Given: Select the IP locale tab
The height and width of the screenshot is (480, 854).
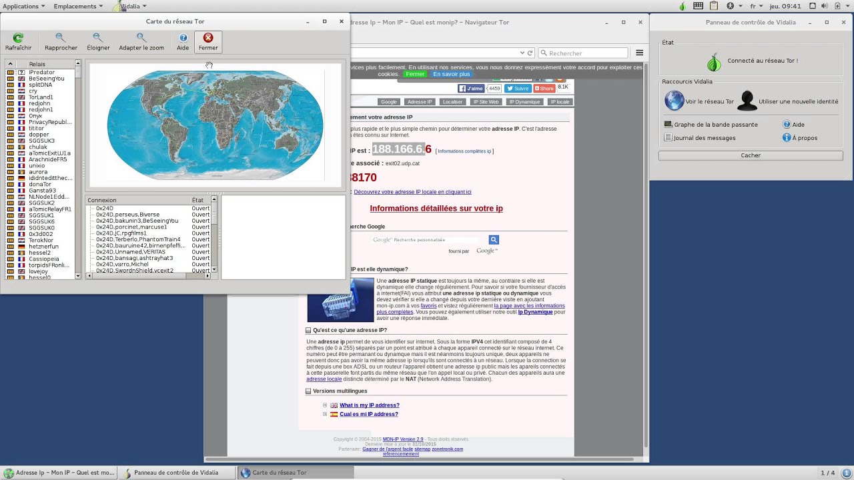Looking at the screenshot, I should [560, 102].
